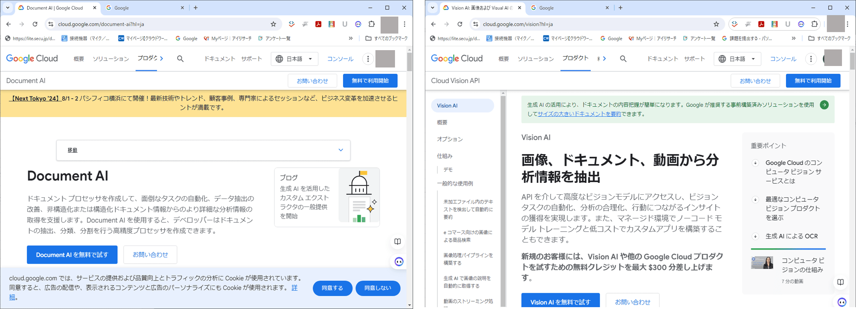856x309 pixels.
Task: Open ソリューション menu in left window
Action: point(111,59)
